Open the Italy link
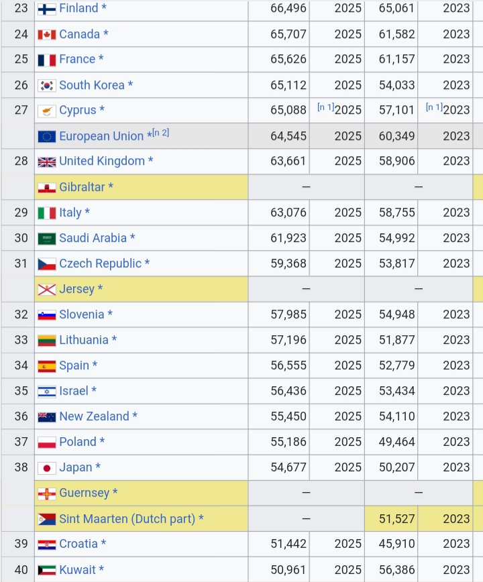This screenshot has width=483, height=582. click(x=70, y=213)
